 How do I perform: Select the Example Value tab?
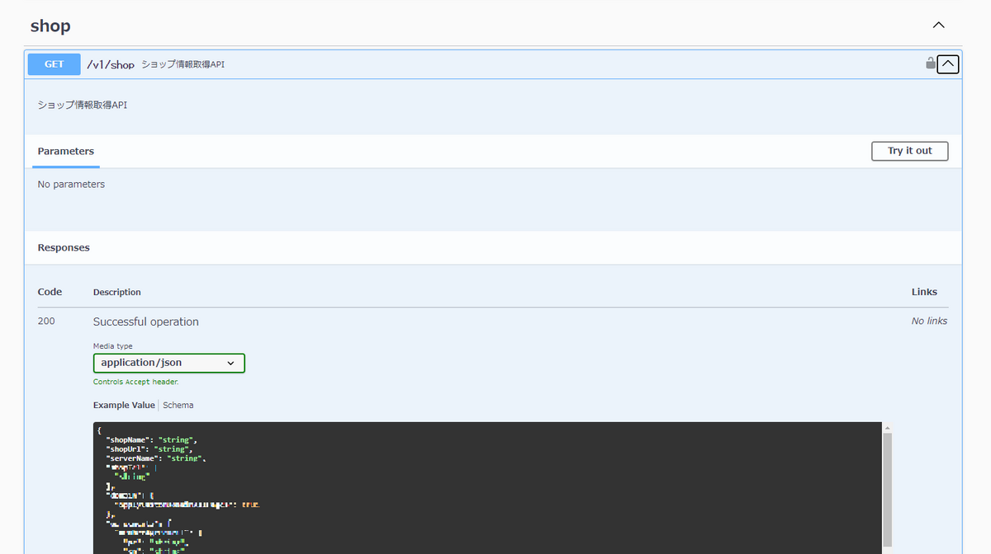[123, 405]
